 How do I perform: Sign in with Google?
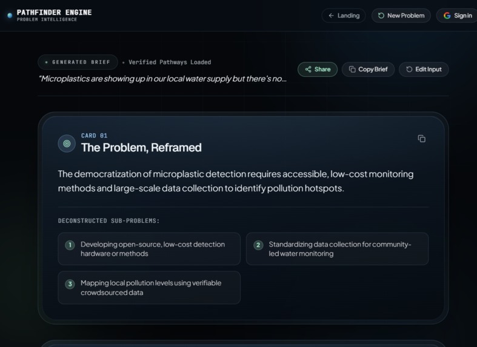457,16
